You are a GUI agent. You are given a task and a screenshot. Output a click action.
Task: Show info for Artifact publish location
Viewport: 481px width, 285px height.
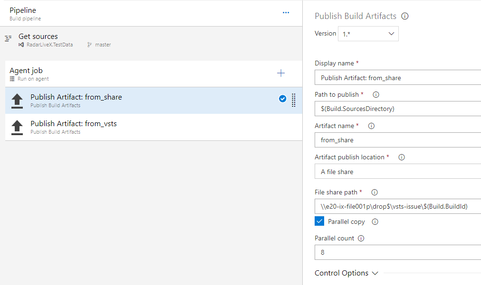(x=402, y=157)
